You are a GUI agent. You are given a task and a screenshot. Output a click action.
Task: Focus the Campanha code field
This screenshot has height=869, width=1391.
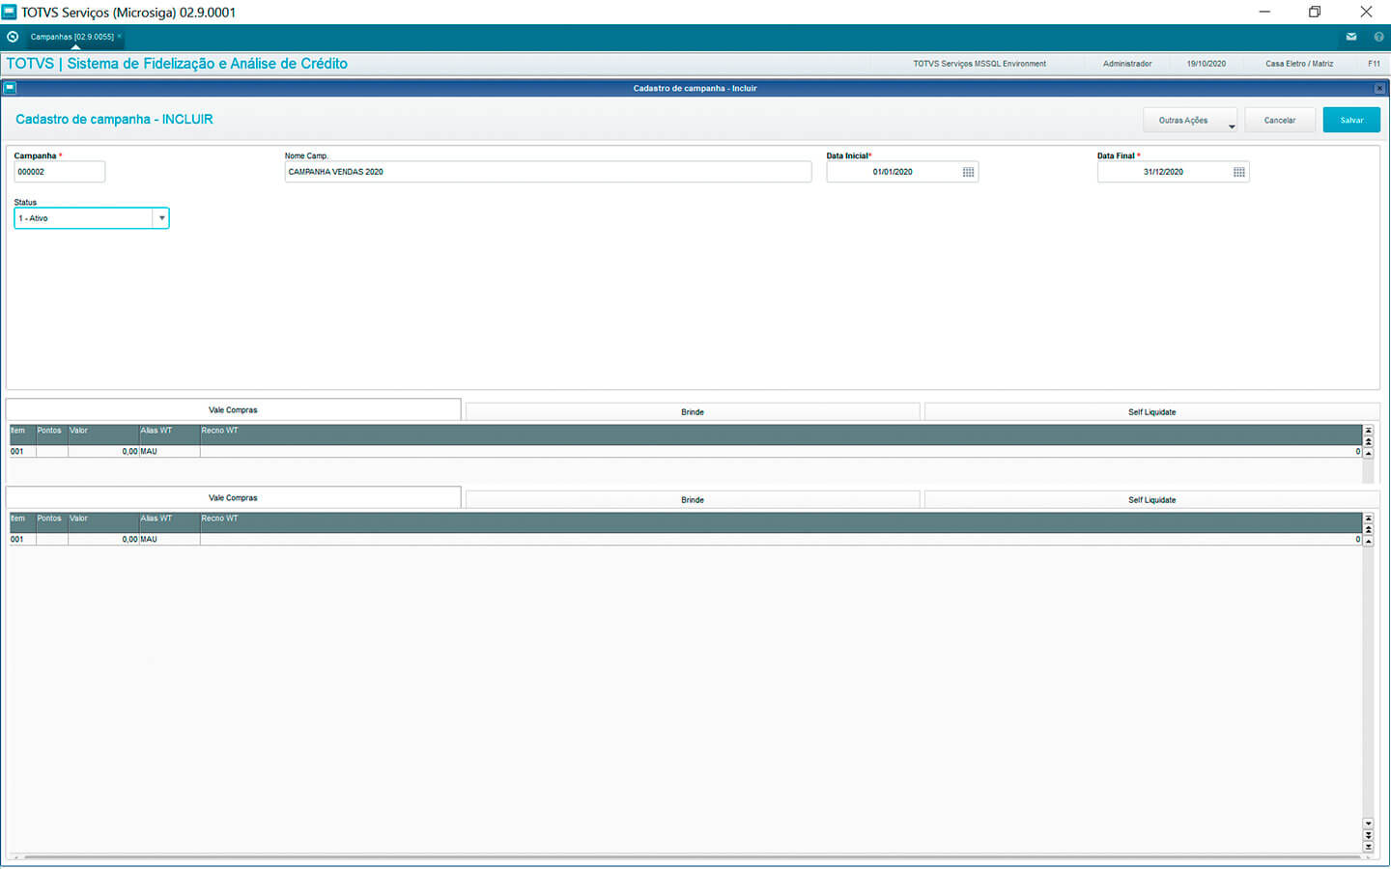pyautogui.click(x=59, y=172)
